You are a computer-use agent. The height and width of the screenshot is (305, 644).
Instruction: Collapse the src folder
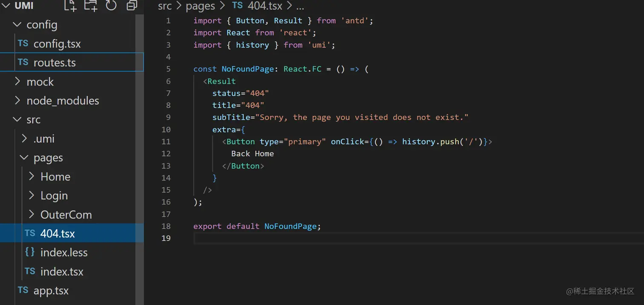pyautogui.click(x=17, y=120)
